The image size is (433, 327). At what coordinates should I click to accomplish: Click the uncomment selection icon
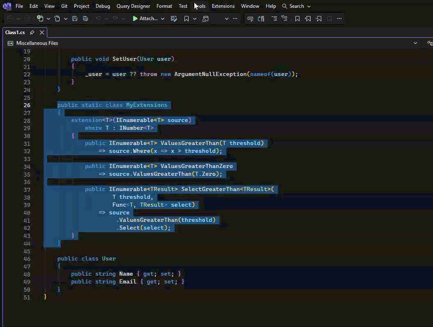click(261, 18)
